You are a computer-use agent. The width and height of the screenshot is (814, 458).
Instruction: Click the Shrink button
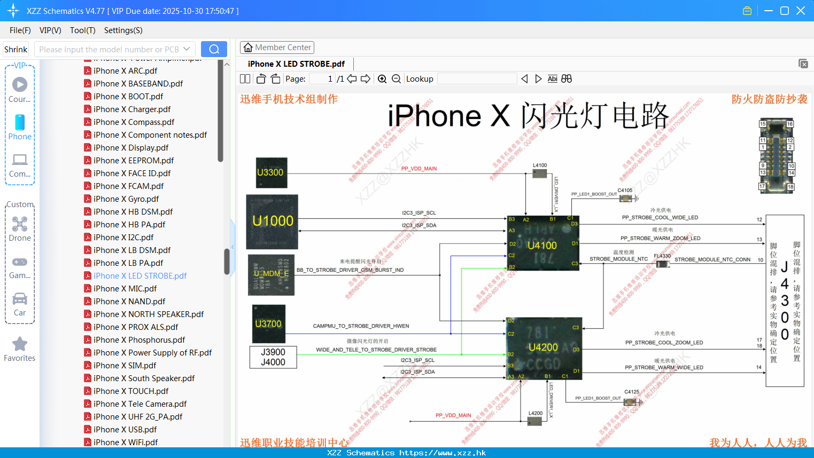click(x=15, y=49)
